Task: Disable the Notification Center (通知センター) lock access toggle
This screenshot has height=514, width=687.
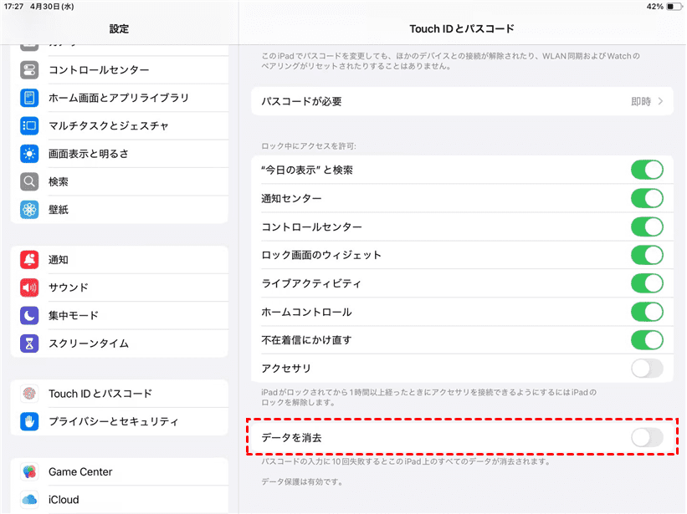Action: [646, 198]
